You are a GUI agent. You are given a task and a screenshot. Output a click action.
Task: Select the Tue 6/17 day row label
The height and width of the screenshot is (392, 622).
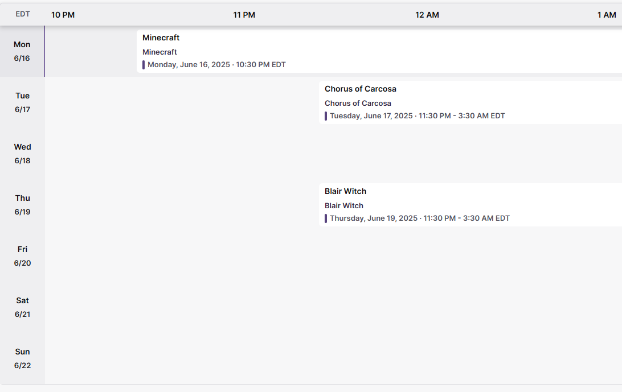(22, 102)
